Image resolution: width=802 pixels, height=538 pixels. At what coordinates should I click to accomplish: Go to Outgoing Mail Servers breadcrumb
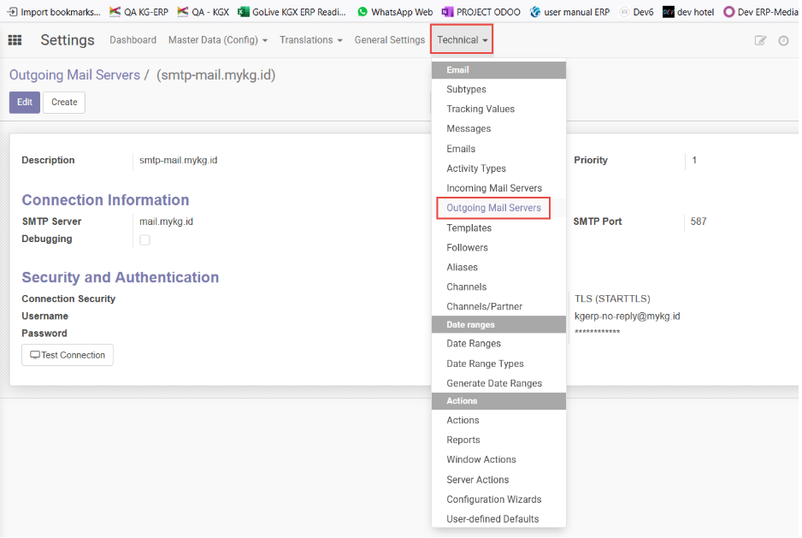(74, 75)
